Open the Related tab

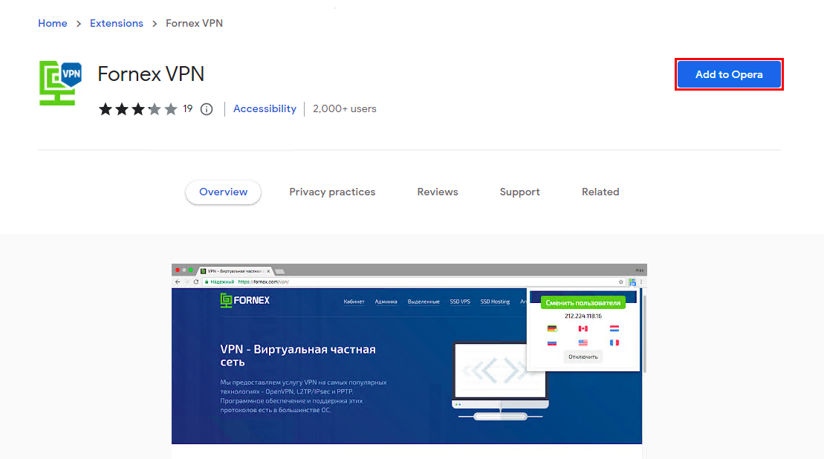click(x=600, y=192)
